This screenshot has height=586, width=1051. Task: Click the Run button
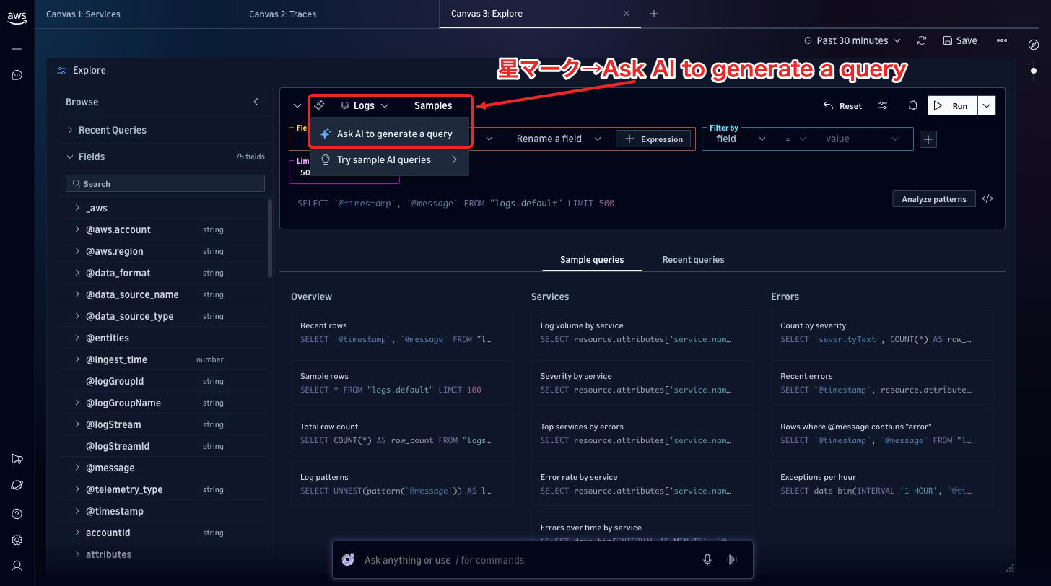[953, 105]
